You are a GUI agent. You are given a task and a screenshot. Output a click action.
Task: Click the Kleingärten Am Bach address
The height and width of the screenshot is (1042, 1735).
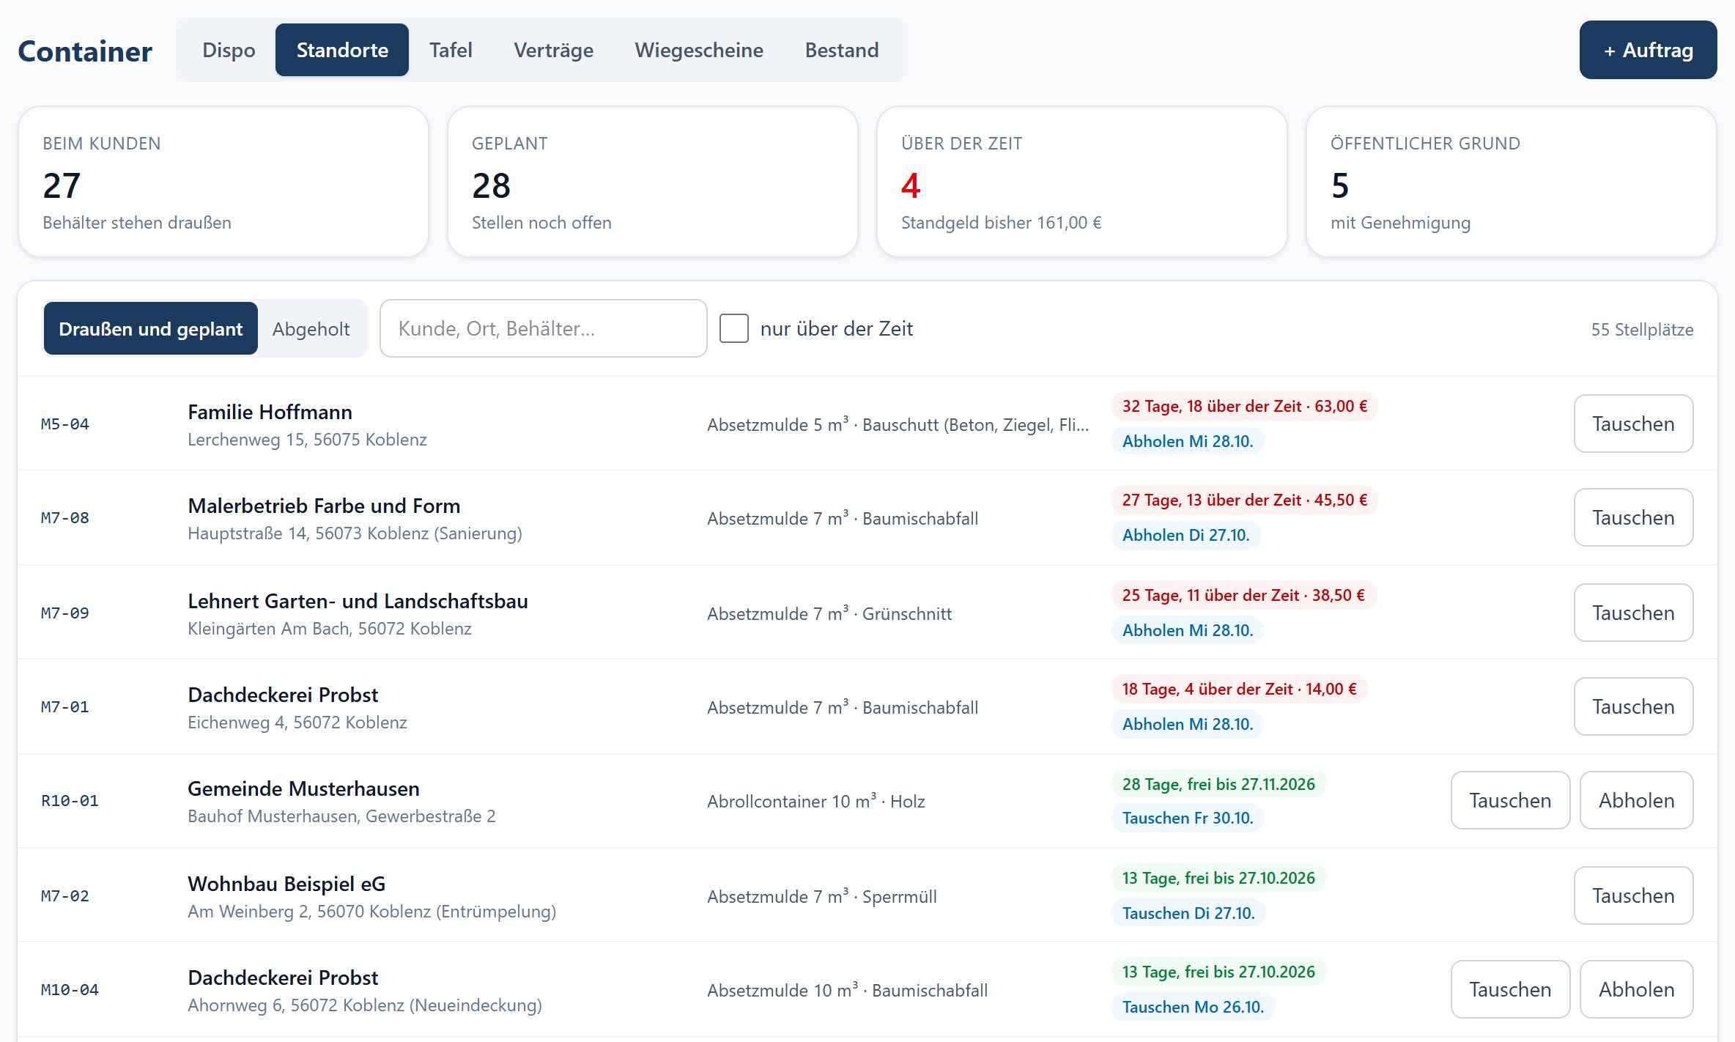coord(330,628)
